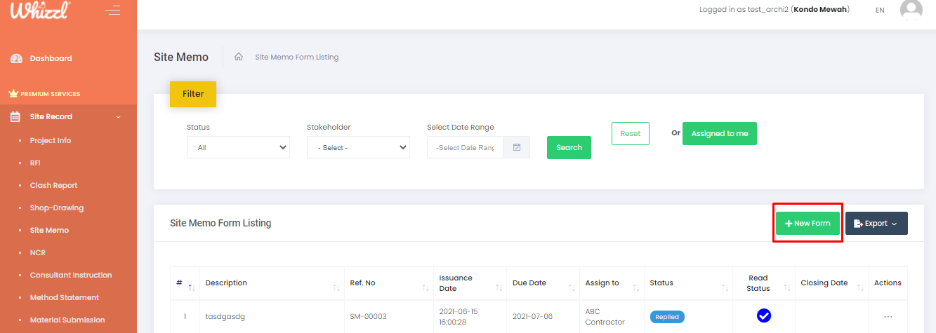The height and width of the screenshot is (333, 936).
Task: Sort table by Ref. No column
Action: point(425,287)
